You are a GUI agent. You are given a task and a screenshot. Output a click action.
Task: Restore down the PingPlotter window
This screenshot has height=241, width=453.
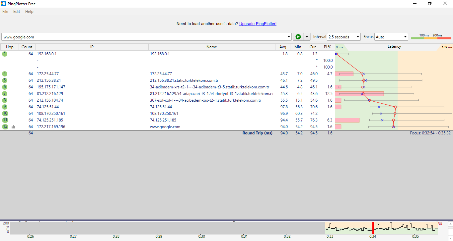coord(430,4)
